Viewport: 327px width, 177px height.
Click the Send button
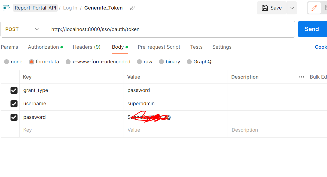point(312,29)
